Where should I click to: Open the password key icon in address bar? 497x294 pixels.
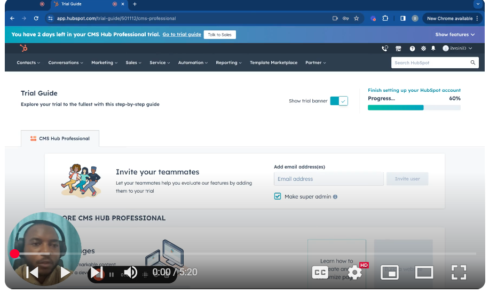[x=345, y=18]
